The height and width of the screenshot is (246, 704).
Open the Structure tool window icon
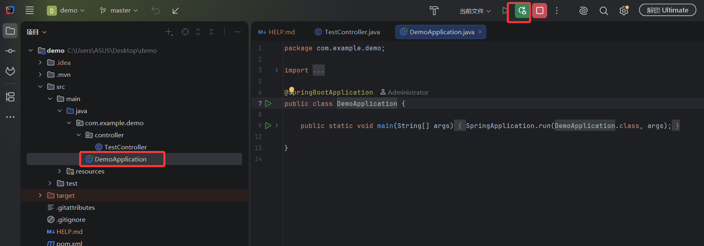10,97
